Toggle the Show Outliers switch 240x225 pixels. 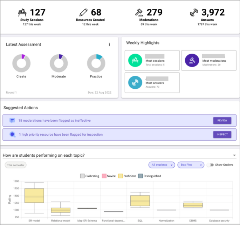210,165
